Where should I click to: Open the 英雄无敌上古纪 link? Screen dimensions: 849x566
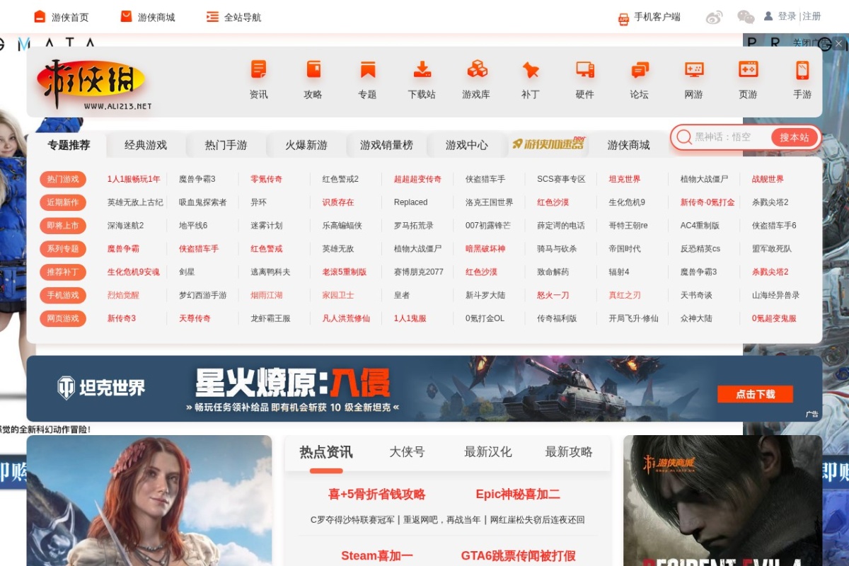135,202
